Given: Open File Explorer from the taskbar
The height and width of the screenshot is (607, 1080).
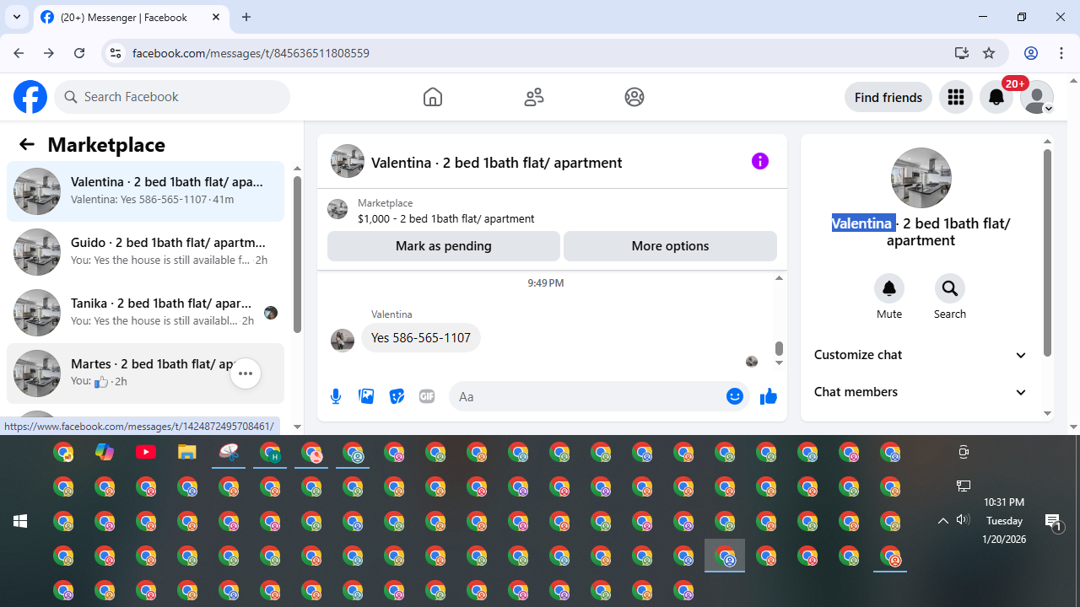Looking at the screenshot, I should point(187,453).
